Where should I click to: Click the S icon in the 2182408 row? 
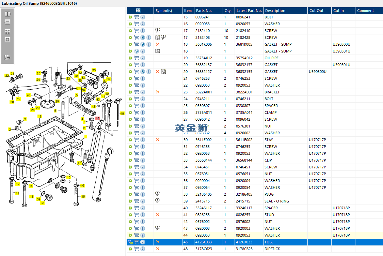[143, 37]
